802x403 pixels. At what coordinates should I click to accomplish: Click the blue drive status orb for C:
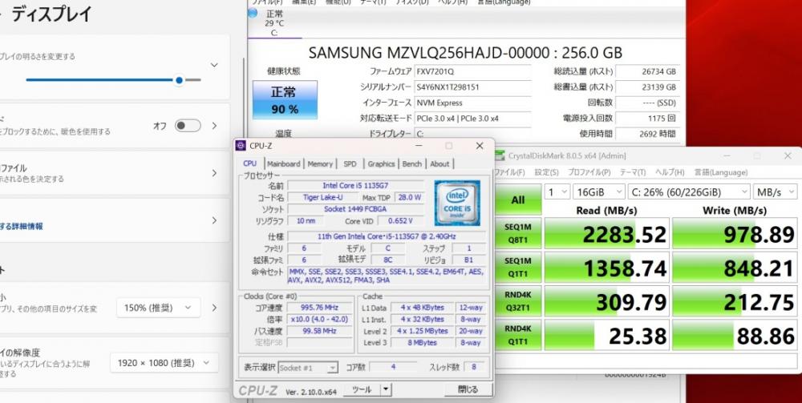tap(253, 14)
